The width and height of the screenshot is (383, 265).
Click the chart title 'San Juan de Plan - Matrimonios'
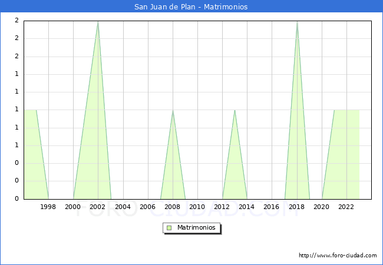(x=191, y=6)
